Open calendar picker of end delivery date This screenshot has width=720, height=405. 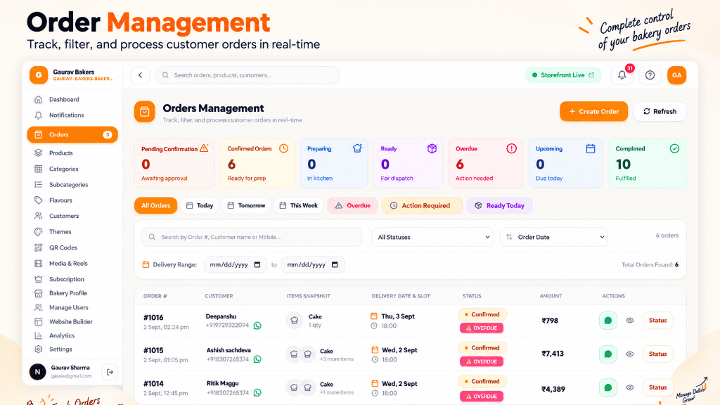[335, 264]
